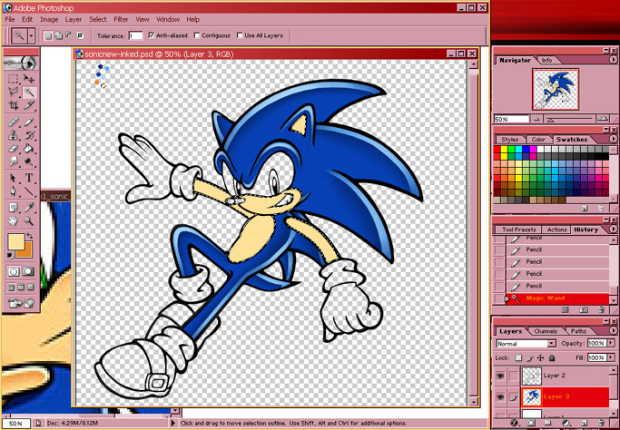
Task: Open the History panel flyout menu
Action: point(613,230)
